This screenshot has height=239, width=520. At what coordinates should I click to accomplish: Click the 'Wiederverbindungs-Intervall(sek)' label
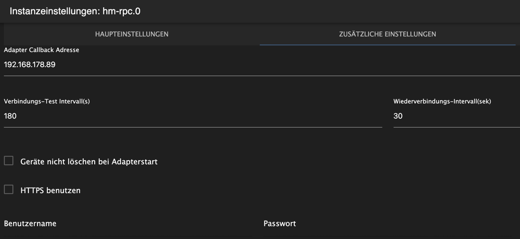[442, 102]
